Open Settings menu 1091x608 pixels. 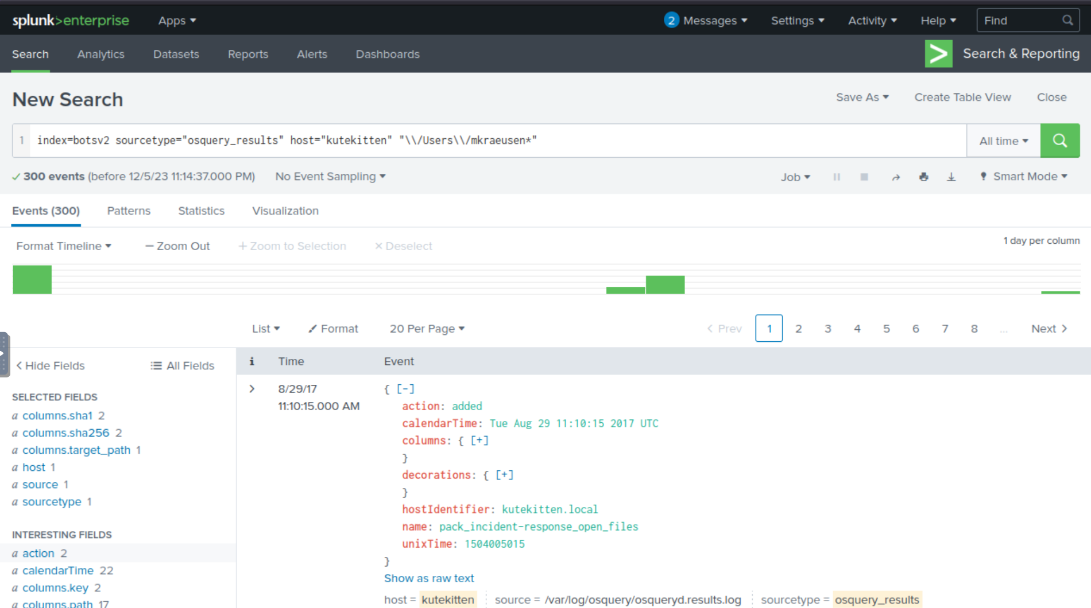pyautogui.click(x=798, y=21)
